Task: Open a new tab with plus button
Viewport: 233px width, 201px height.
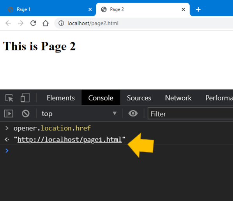Action: [198, 9]
